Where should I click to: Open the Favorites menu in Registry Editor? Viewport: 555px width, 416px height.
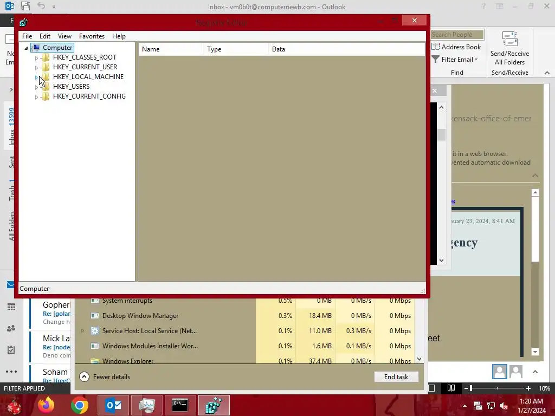(x=92, y=36)
